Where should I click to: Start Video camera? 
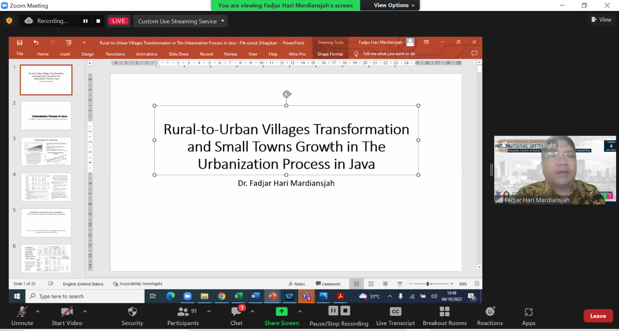(67, 316)
